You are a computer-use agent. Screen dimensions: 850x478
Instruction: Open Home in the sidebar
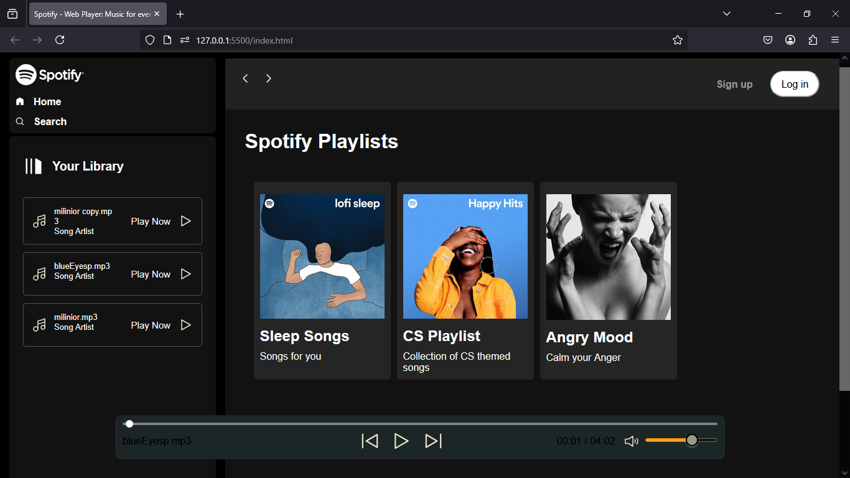pos(47,101)
